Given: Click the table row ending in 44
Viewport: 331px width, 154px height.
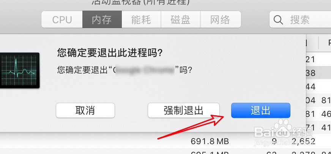Looking at the screenshot, I should [318, 86].
